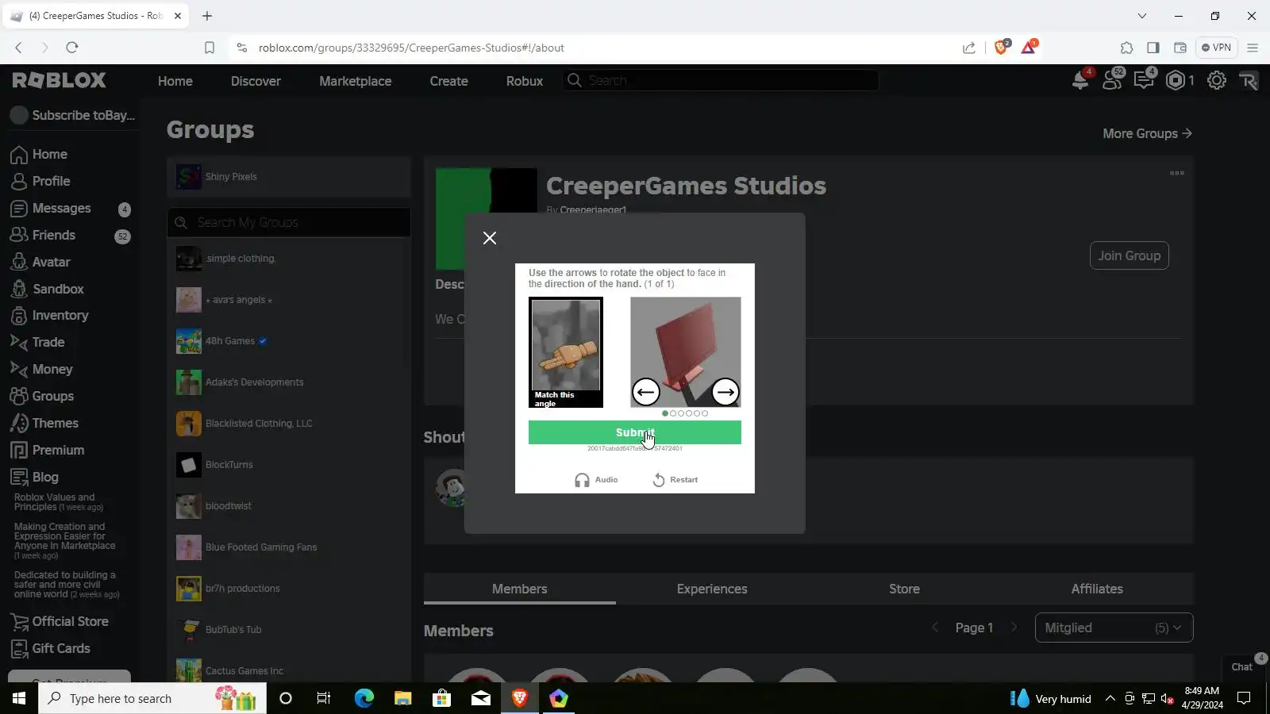Reload the page in browser

tap(72, 48)
